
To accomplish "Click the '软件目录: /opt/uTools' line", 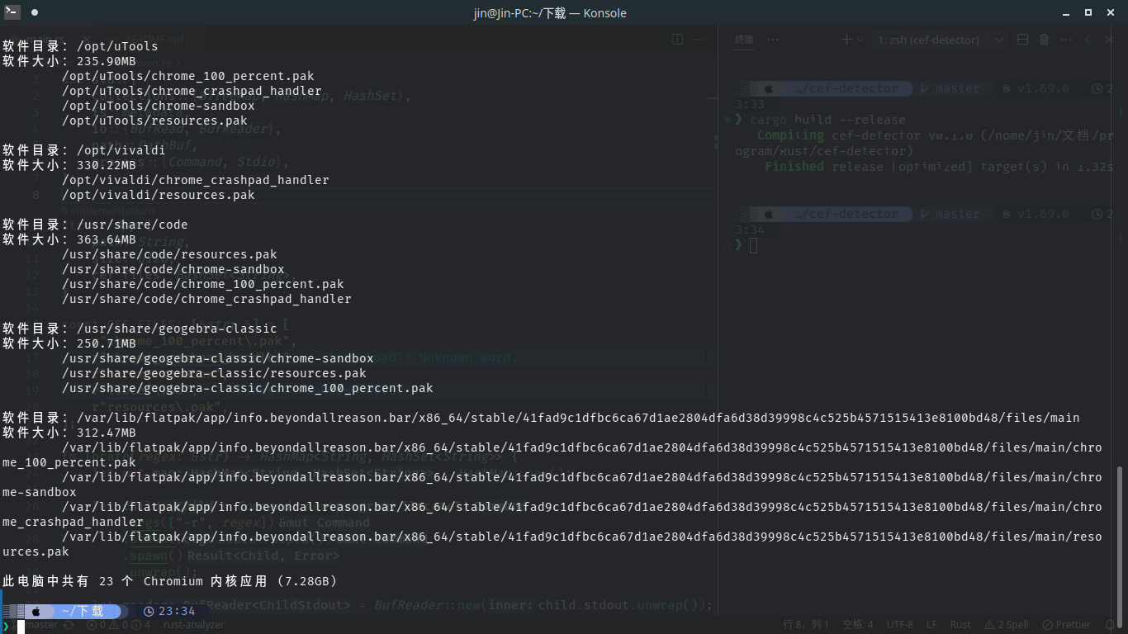I will click(80, 46).
